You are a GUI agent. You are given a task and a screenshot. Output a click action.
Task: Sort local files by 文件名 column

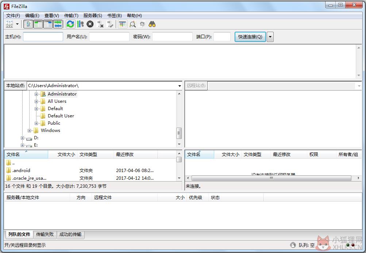point(26,154)
